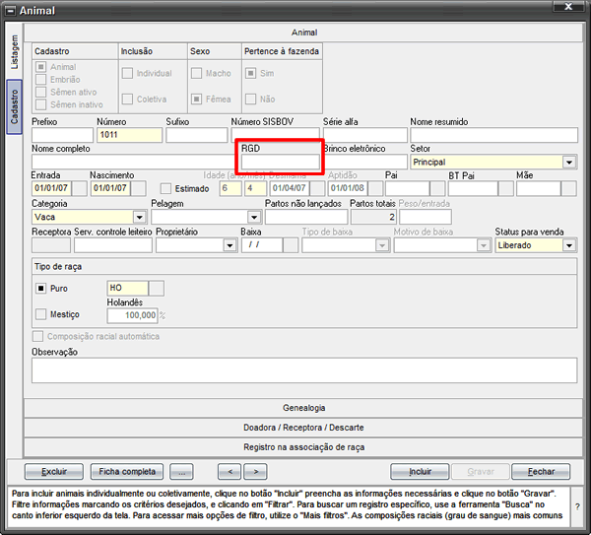Open the breed lookup button beside HO
The width and height of the screenshot is (591, 535).
click(x=157, y=289)
